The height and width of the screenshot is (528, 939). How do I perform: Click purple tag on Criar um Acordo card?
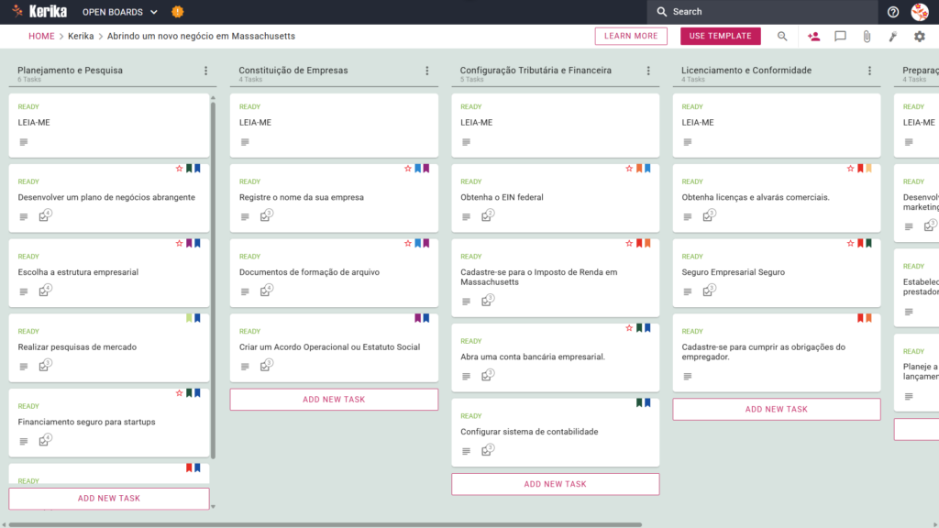pyautogui.click(x=418, y=318)
